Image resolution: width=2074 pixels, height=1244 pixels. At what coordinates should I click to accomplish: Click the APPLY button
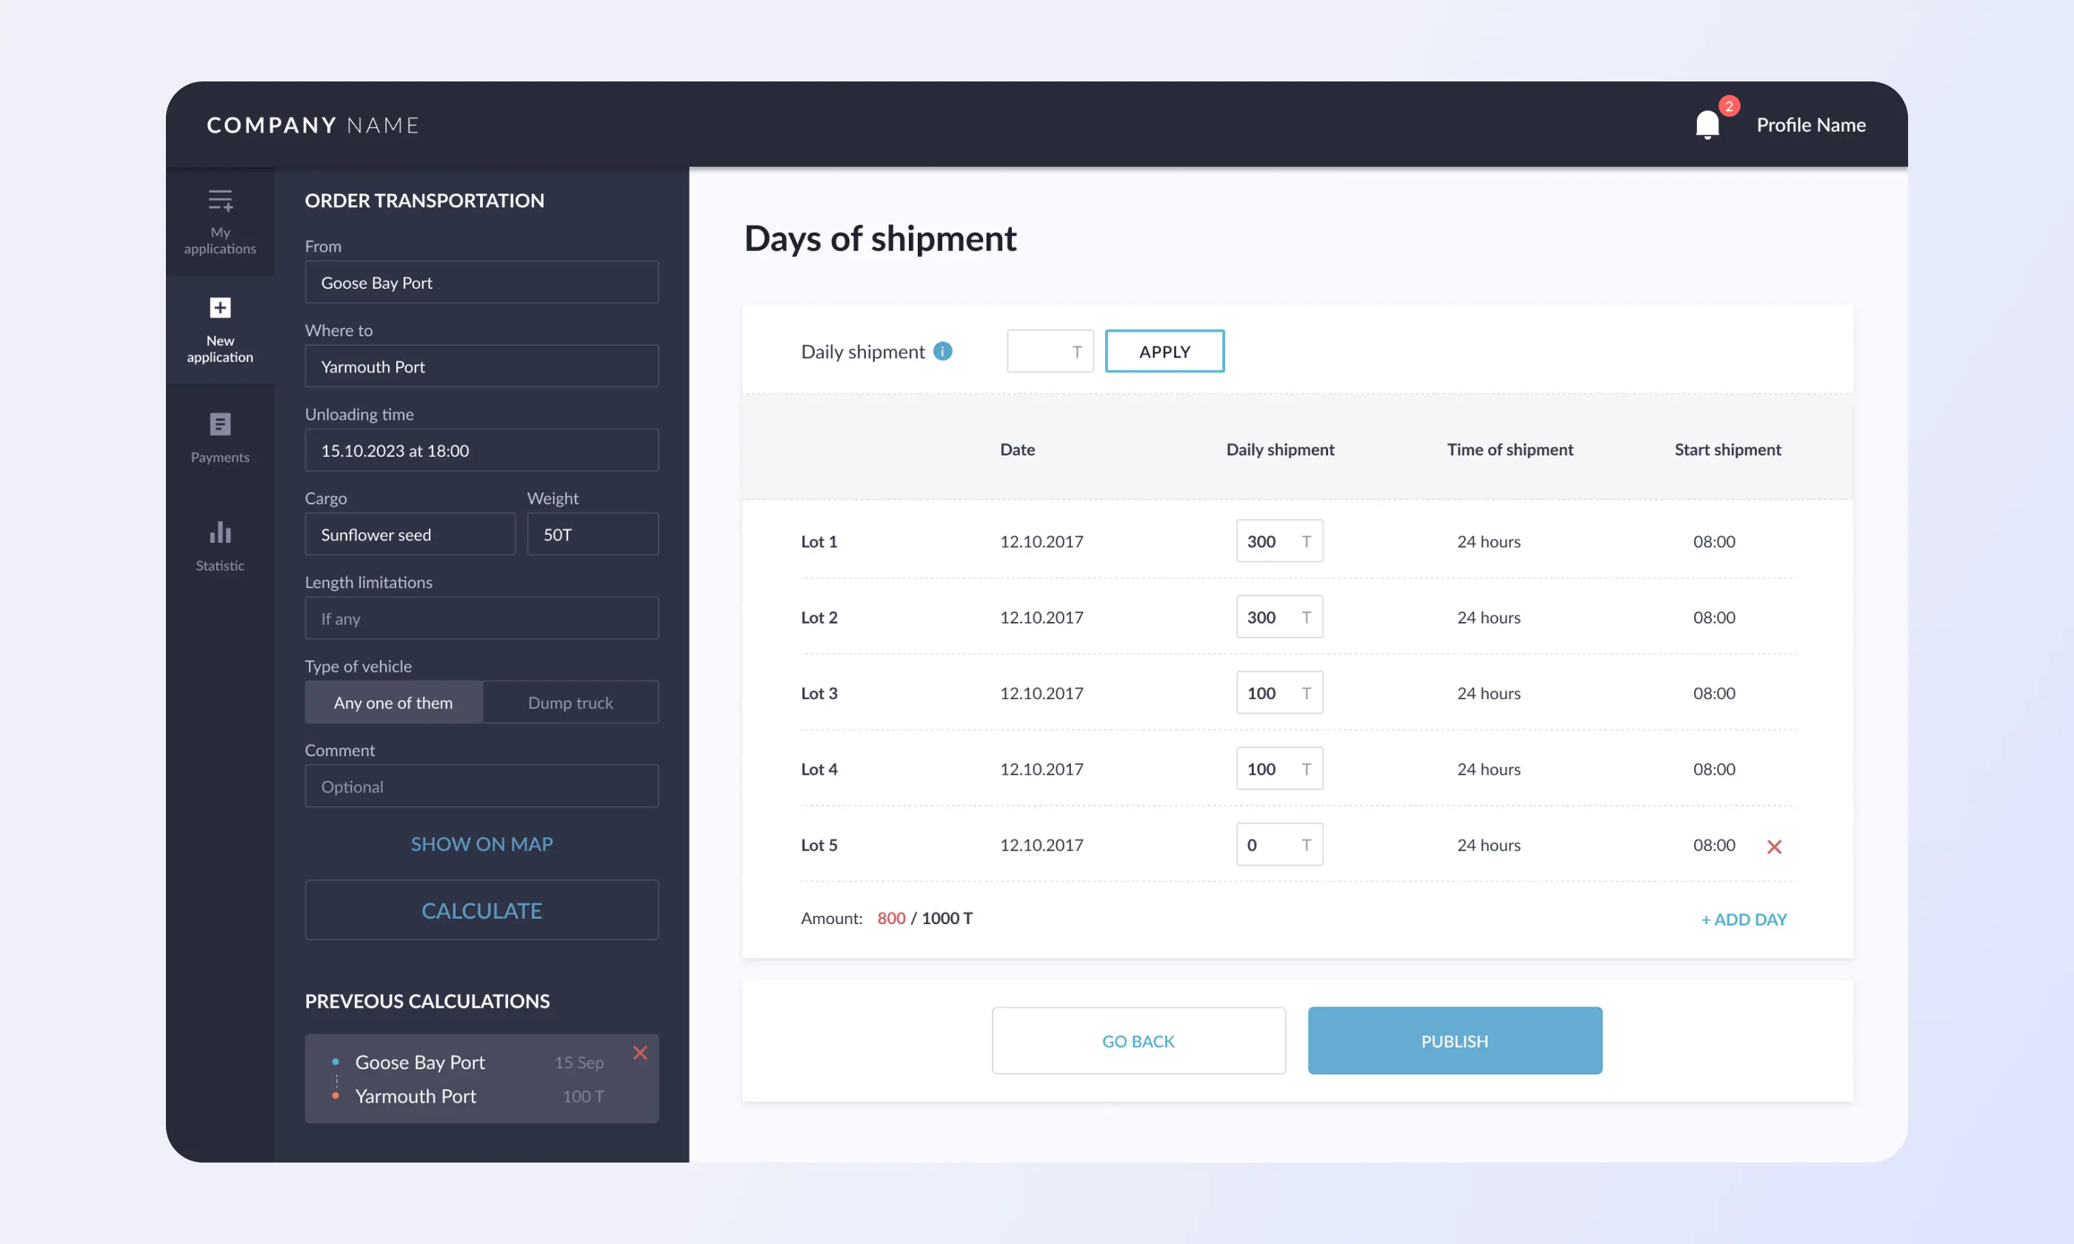point(1165,351)
